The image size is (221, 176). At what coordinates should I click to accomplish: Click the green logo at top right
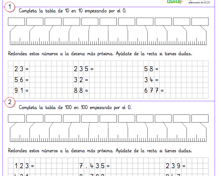174,2
